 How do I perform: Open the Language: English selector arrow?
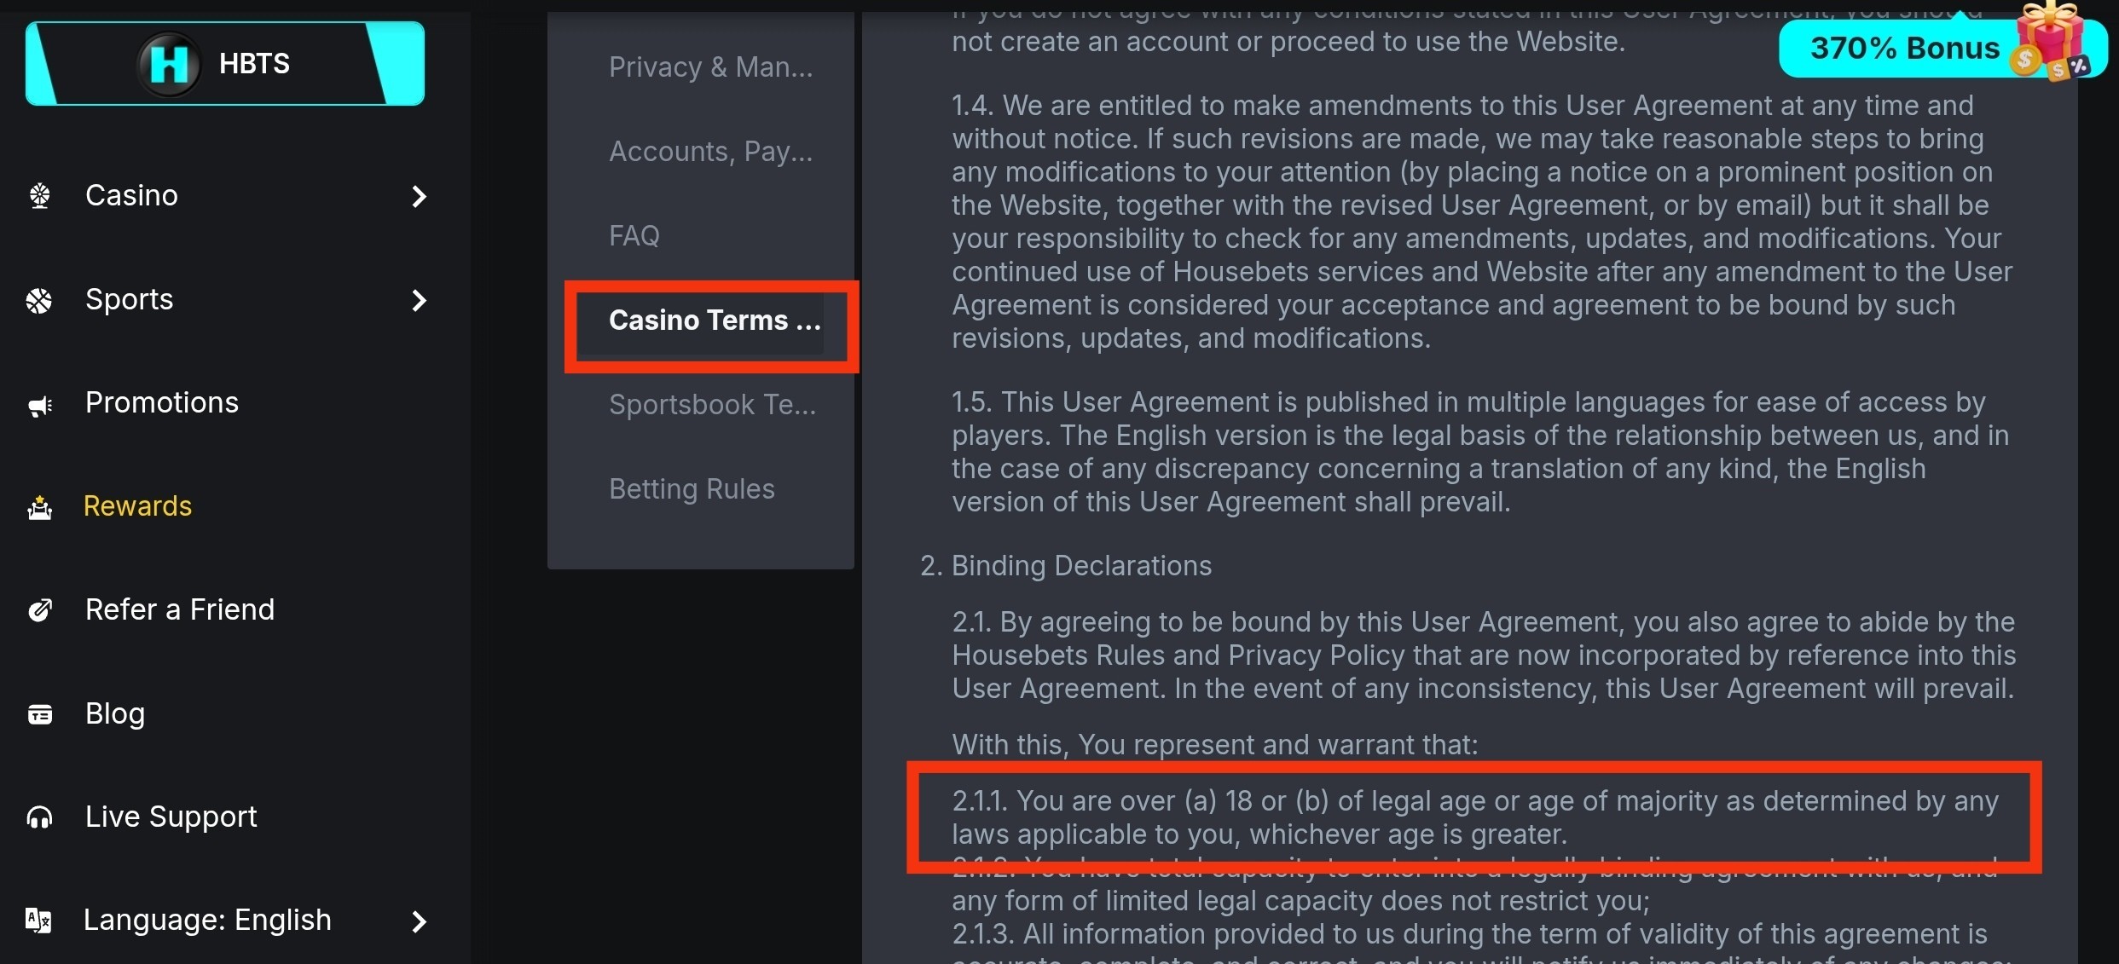pos(418,921)
